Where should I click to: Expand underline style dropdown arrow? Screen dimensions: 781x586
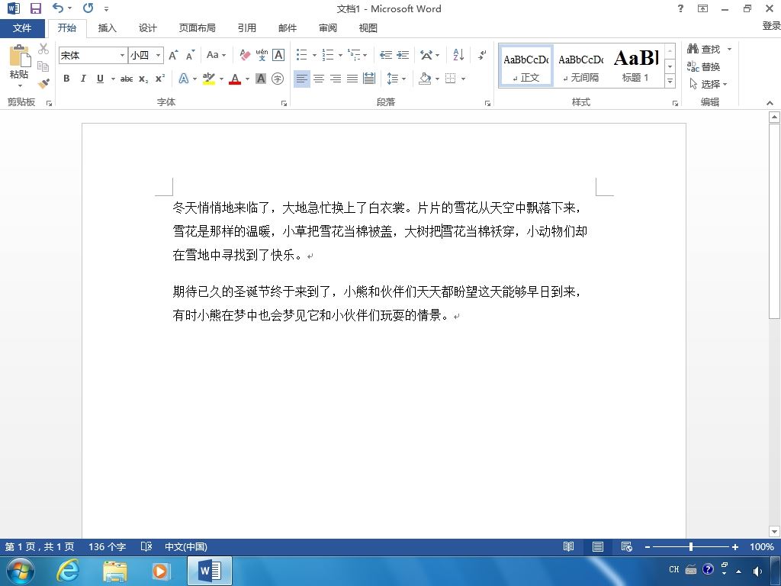pyautogui.click(x=113, y=79)
